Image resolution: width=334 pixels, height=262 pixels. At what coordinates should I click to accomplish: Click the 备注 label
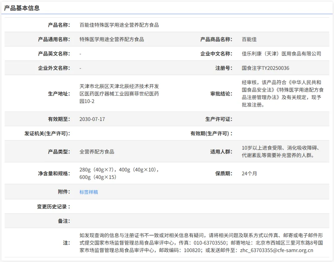click(64, 221)
